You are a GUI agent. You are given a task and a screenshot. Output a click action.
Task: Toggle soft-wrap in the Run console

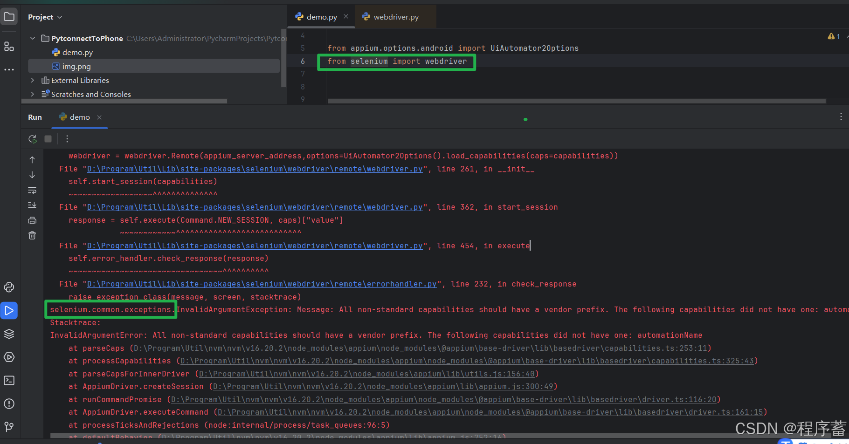32,190
